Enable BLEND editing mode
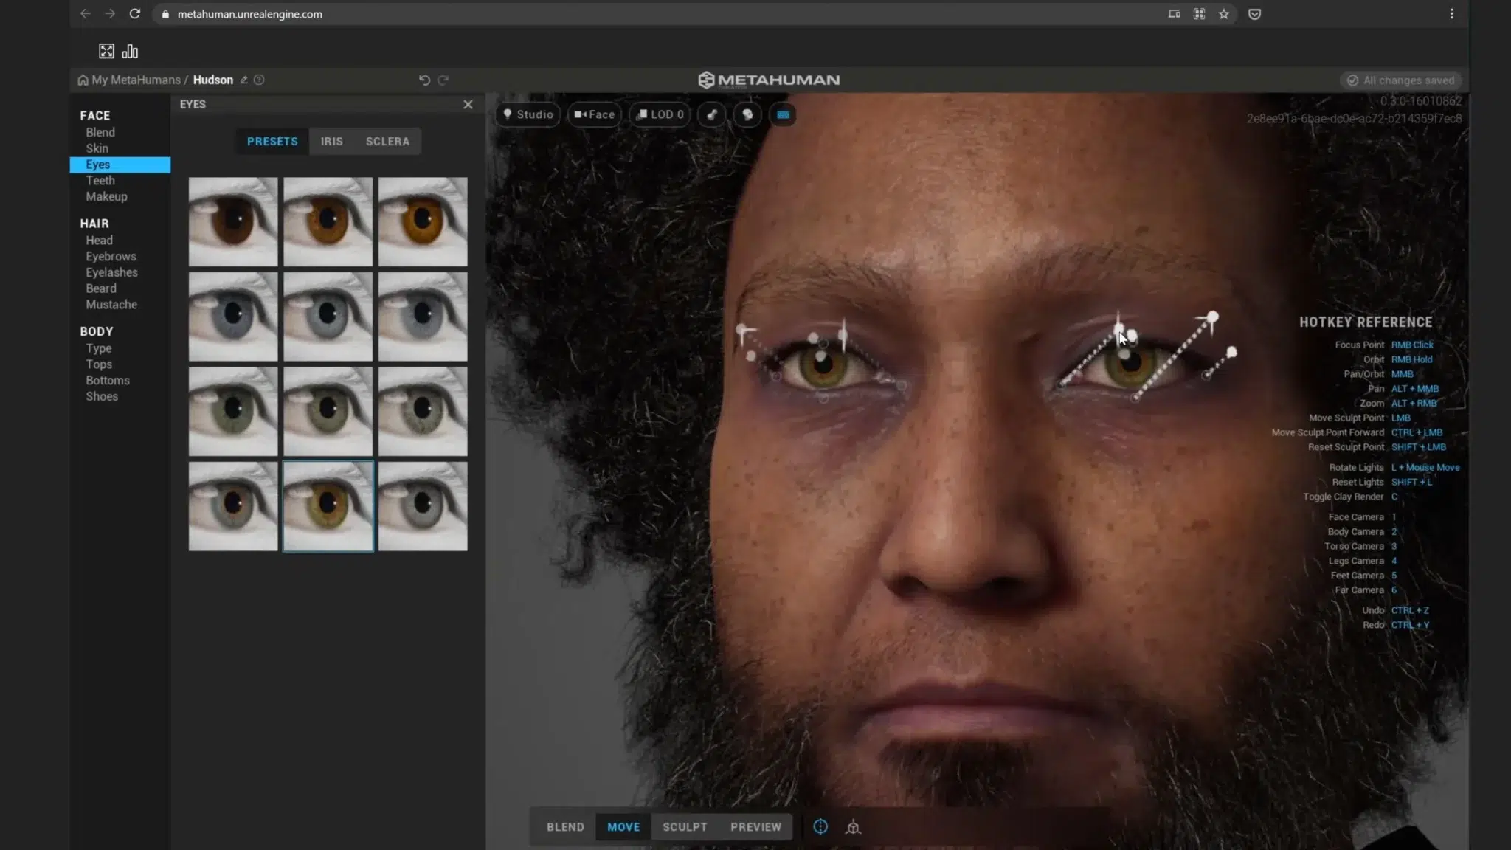The height and width of the screenshot is (850, 1511). click(x=565, y=827)
